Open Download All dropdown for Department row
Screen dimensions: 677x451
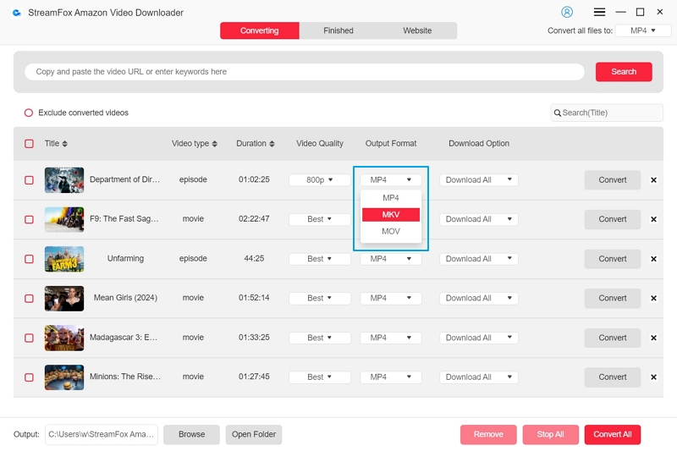click(479, 180)
